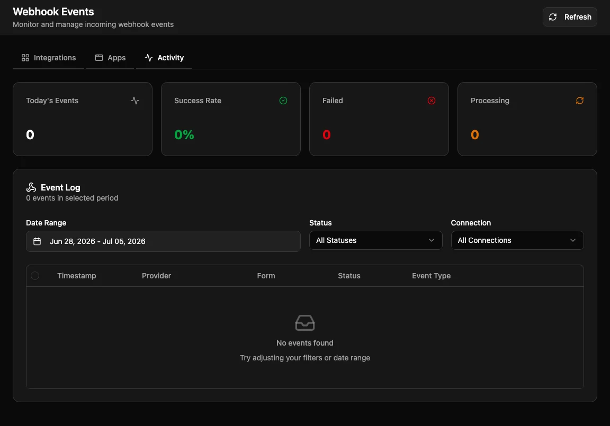Toggle the select-all checkbox in table header
Screen dimensions: 610x426
[x=35, y=276]
